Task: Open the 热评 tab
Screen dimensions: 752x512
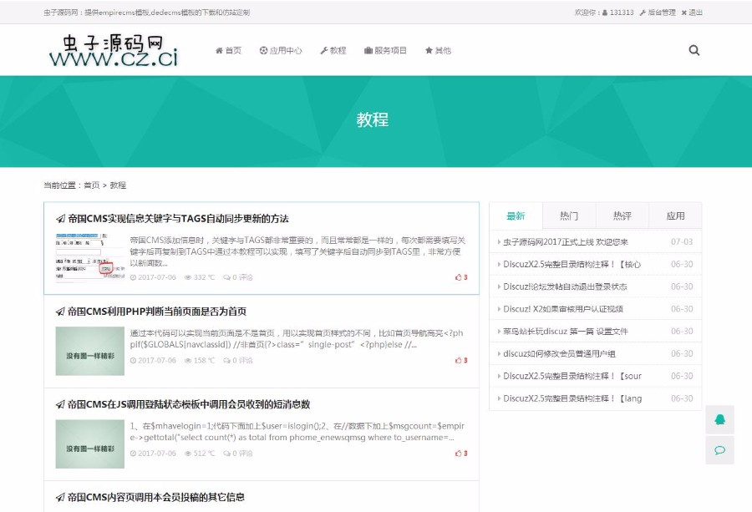Action: pos(622,215)
